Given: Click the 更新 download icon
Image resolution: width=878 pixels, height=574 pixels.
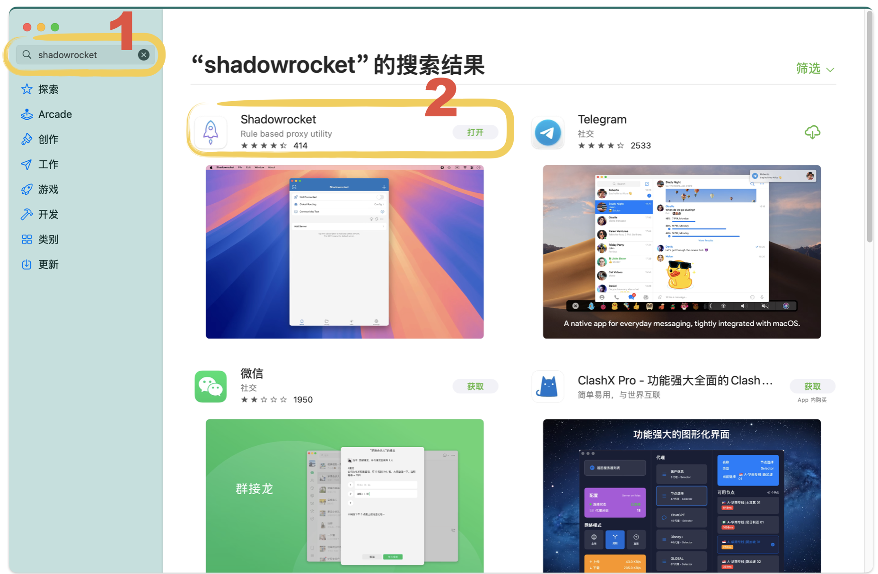Looking at the screenshot, I should pyautogui.click(x=27, y=264).
